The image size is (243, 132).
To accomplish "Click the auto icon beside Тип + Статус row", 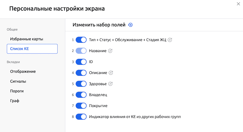I will coord(170,40).
